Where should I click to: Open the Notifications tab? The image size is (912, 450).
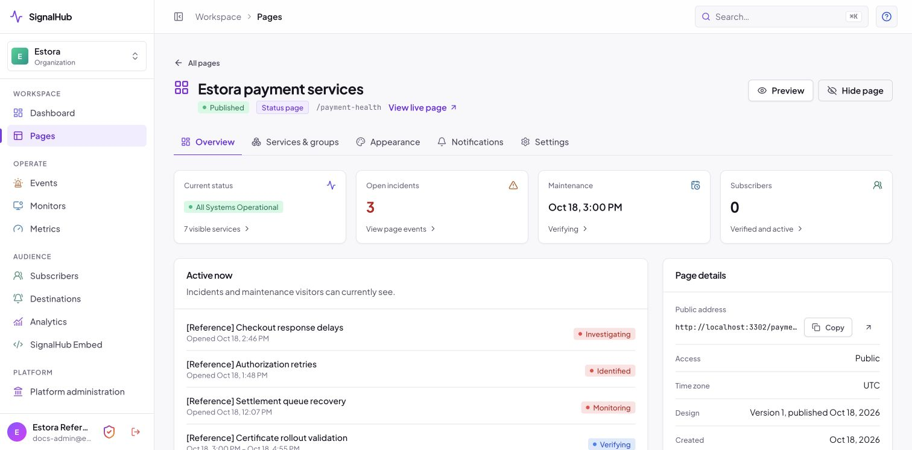470,142
